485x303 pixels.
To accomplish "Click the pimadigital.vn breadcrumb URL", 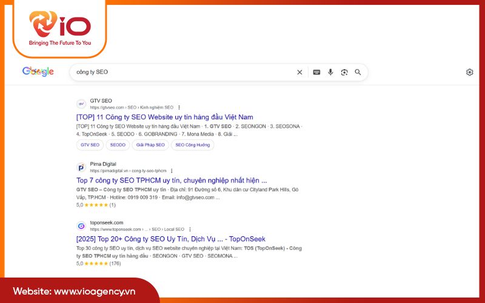I will tap(128, 171).
